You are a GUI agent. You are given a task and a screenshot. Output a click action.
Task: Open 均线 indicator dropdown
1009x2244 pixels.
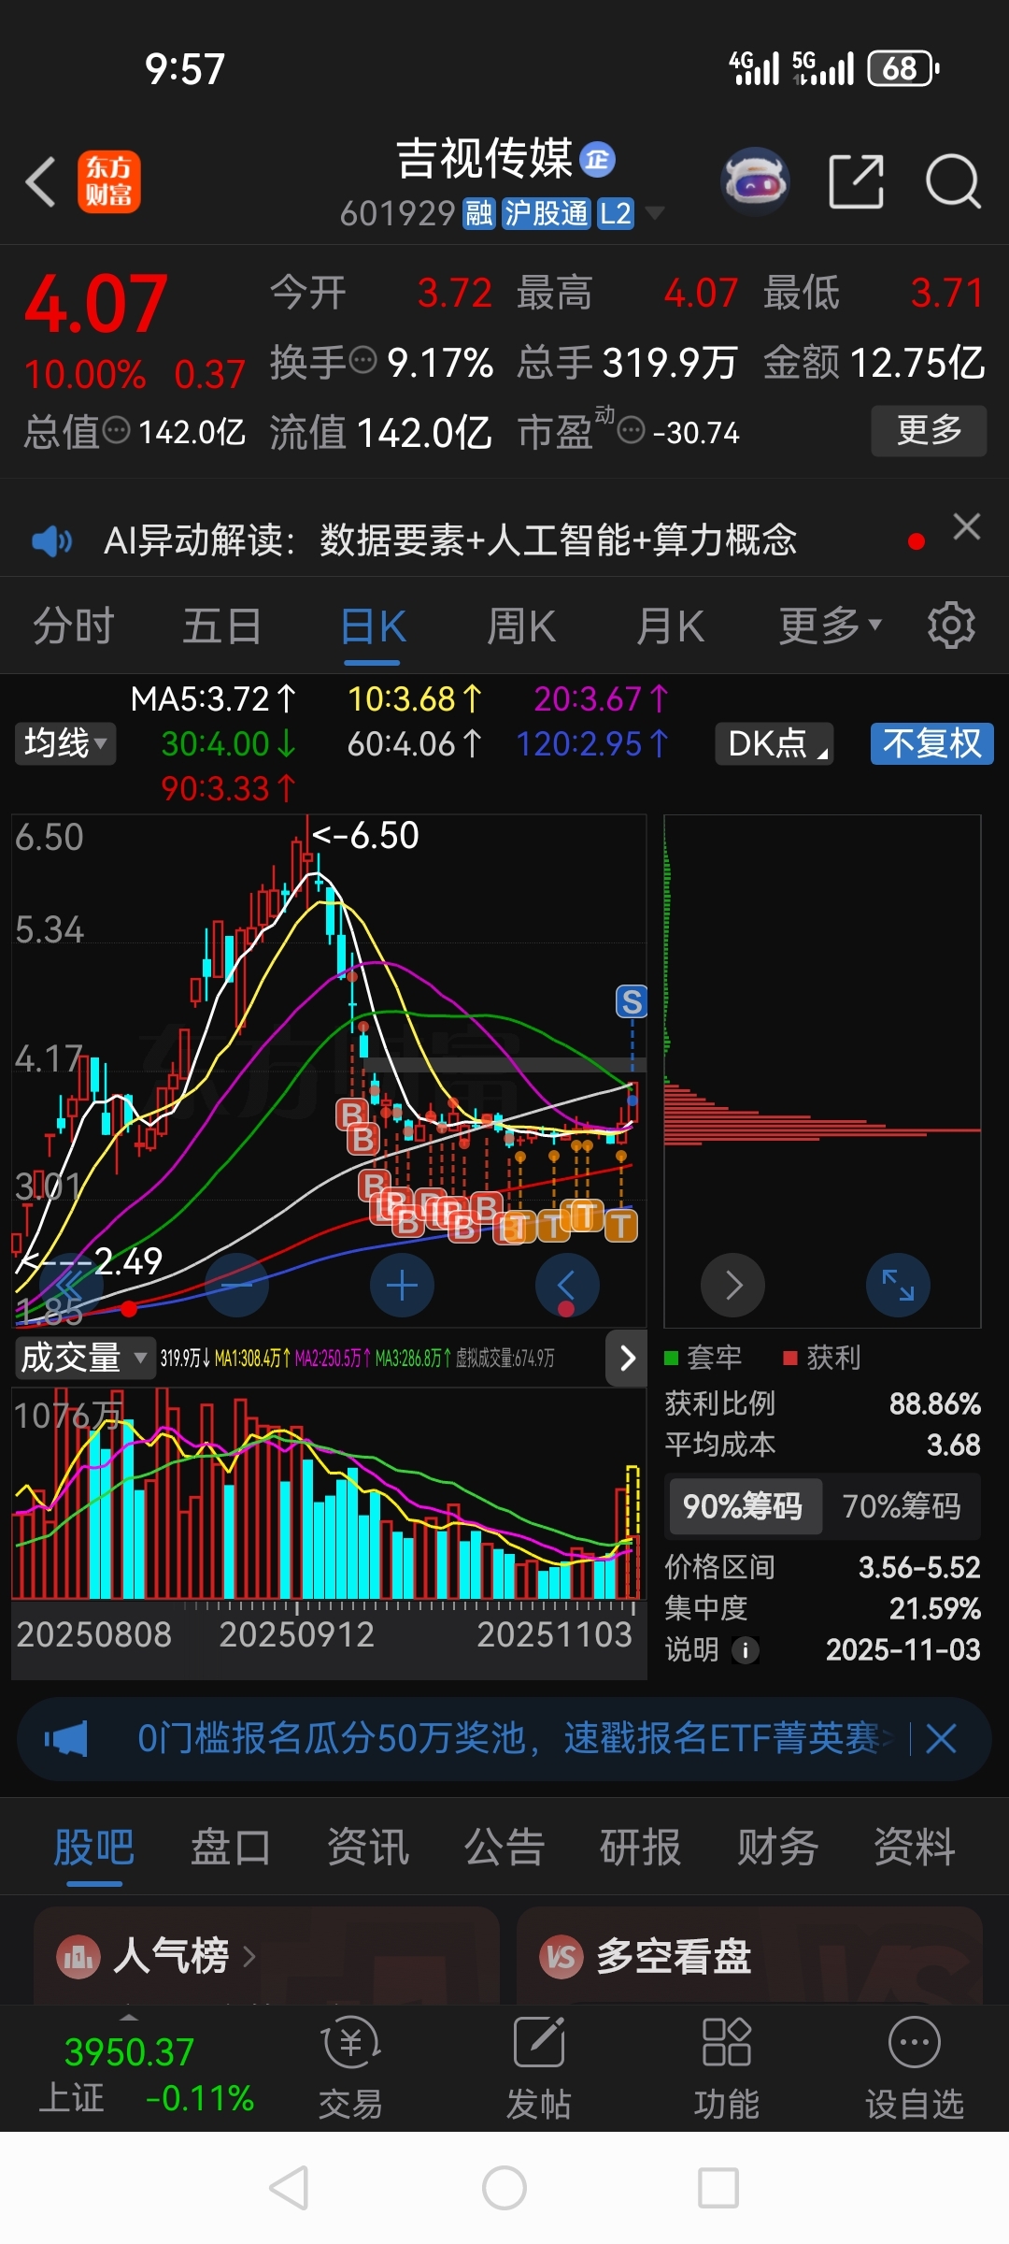(65, 743)
